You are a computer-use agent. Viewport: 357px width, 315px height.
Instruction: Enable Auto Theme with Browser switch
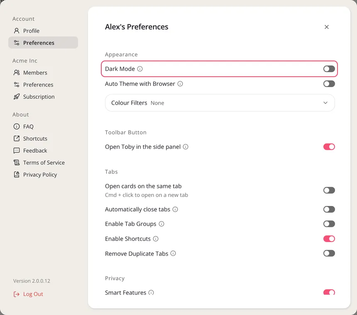coord(329,84)
